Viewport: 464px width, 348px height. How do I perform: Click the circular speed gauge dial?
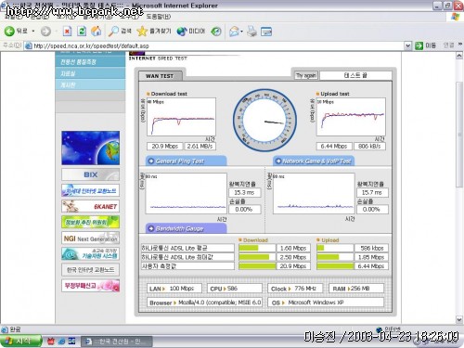point(264,120)
